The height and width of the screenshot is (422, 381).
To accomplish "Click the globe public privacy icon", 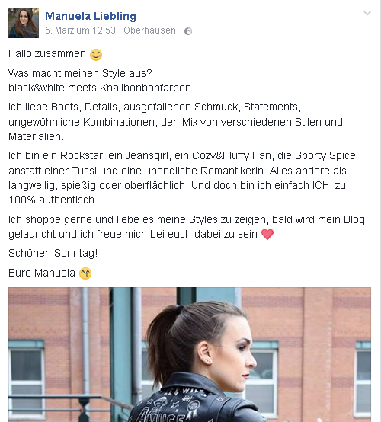I will tap(188, 31).
